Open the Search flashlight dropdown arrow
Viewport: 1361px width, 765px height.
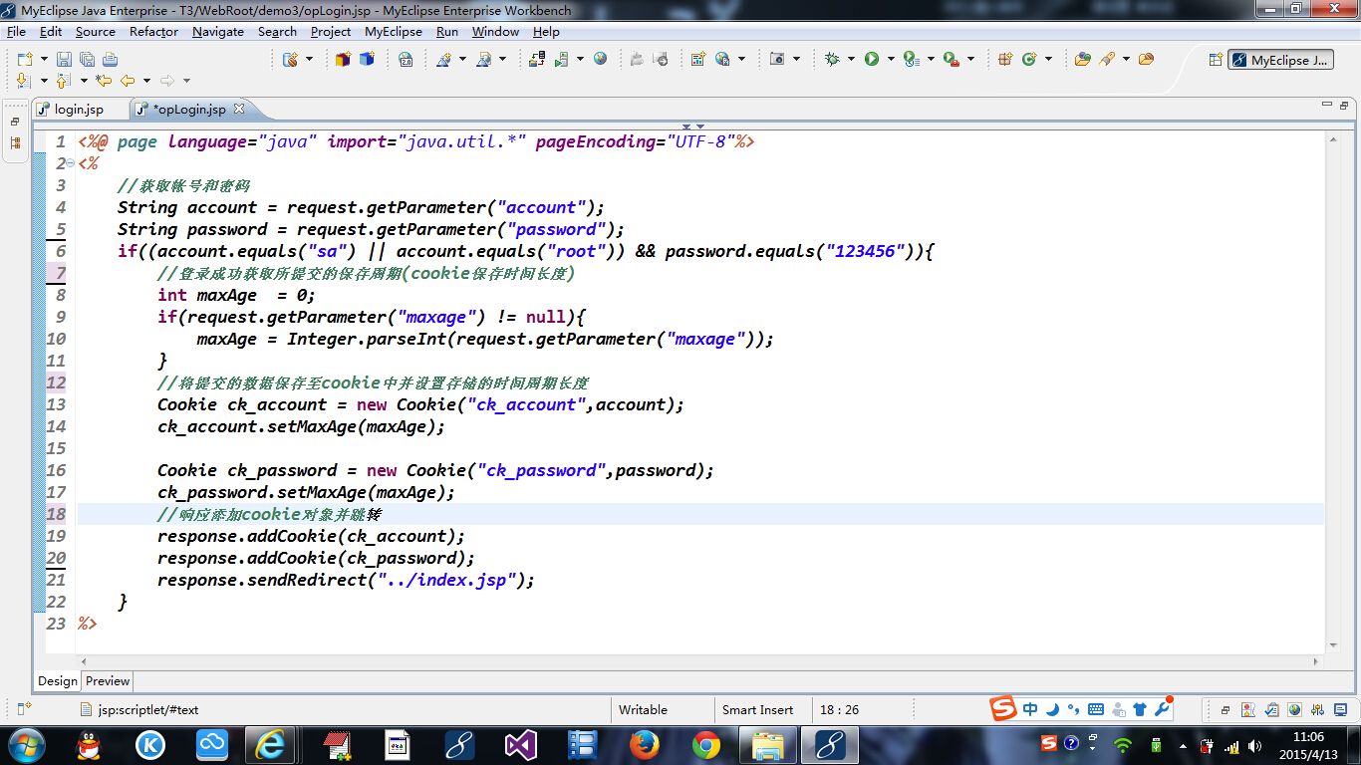(1126, 60)
